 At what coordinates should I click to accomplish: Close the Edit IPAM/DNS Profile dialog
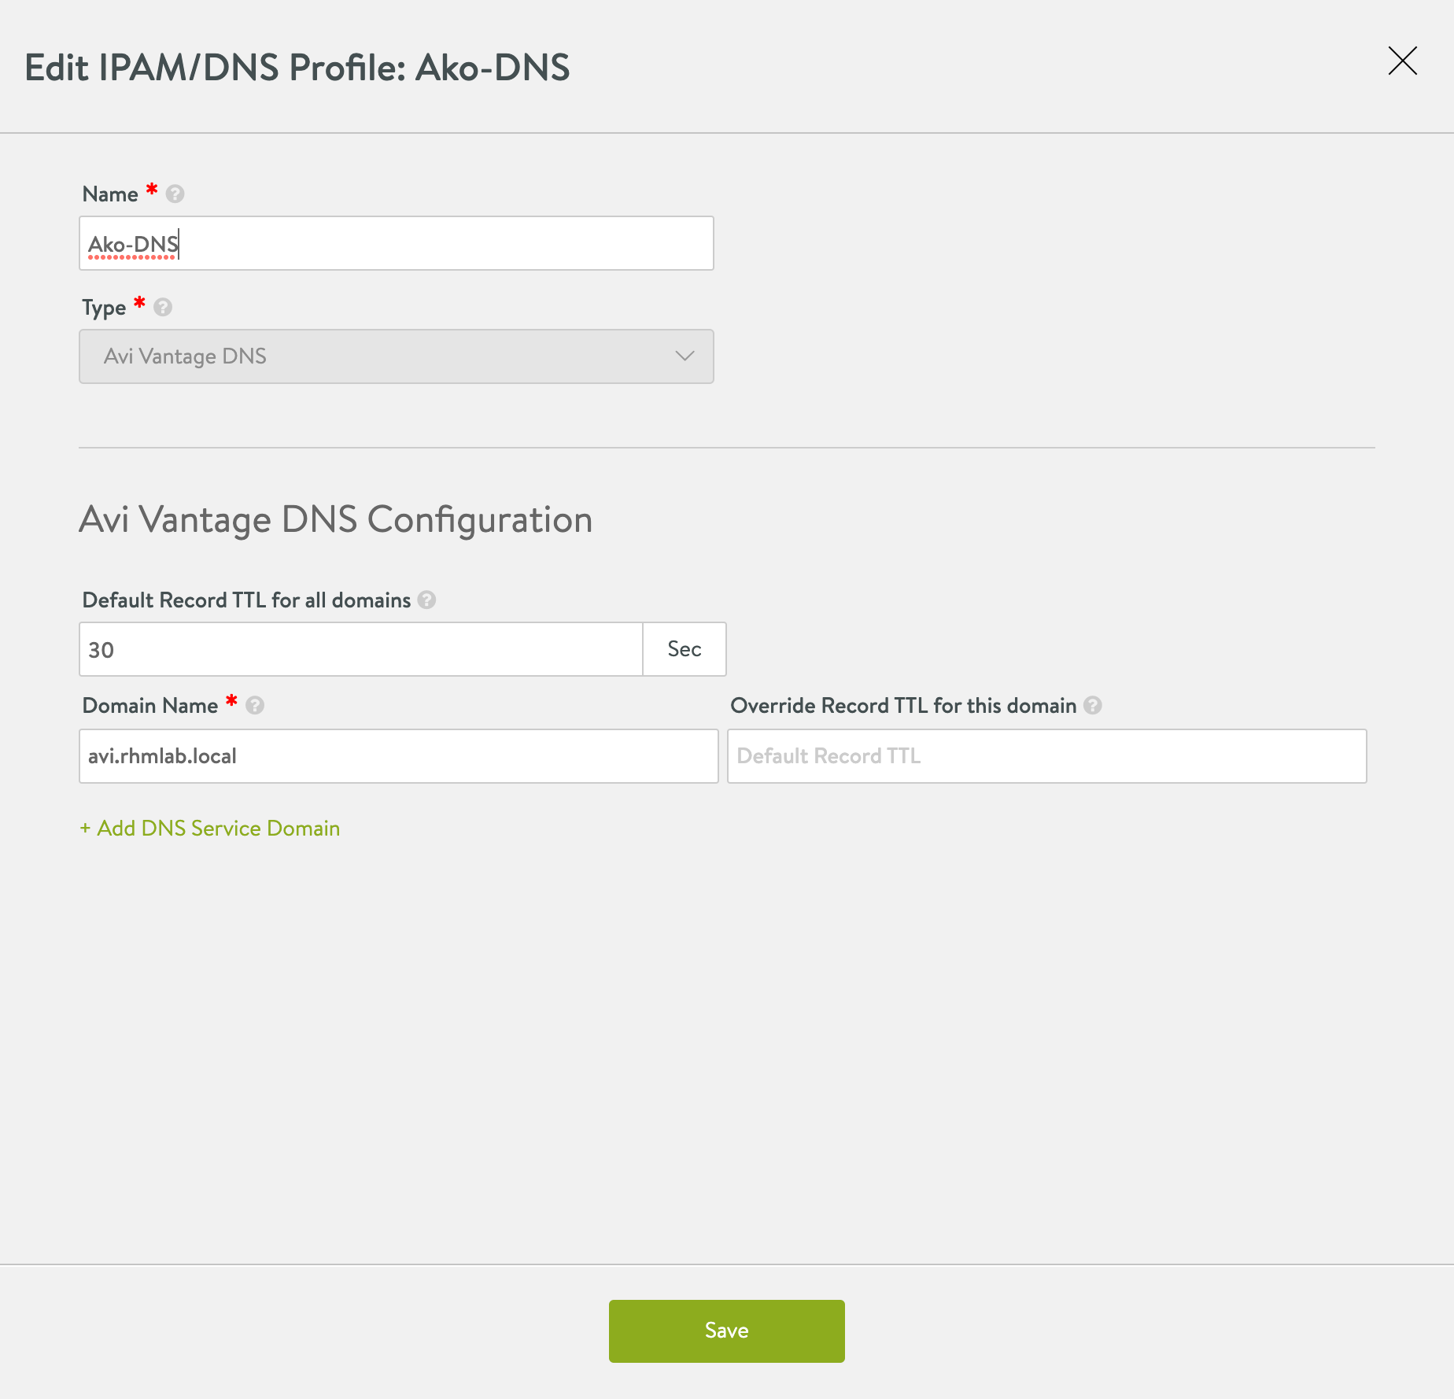click(1402, 61)
